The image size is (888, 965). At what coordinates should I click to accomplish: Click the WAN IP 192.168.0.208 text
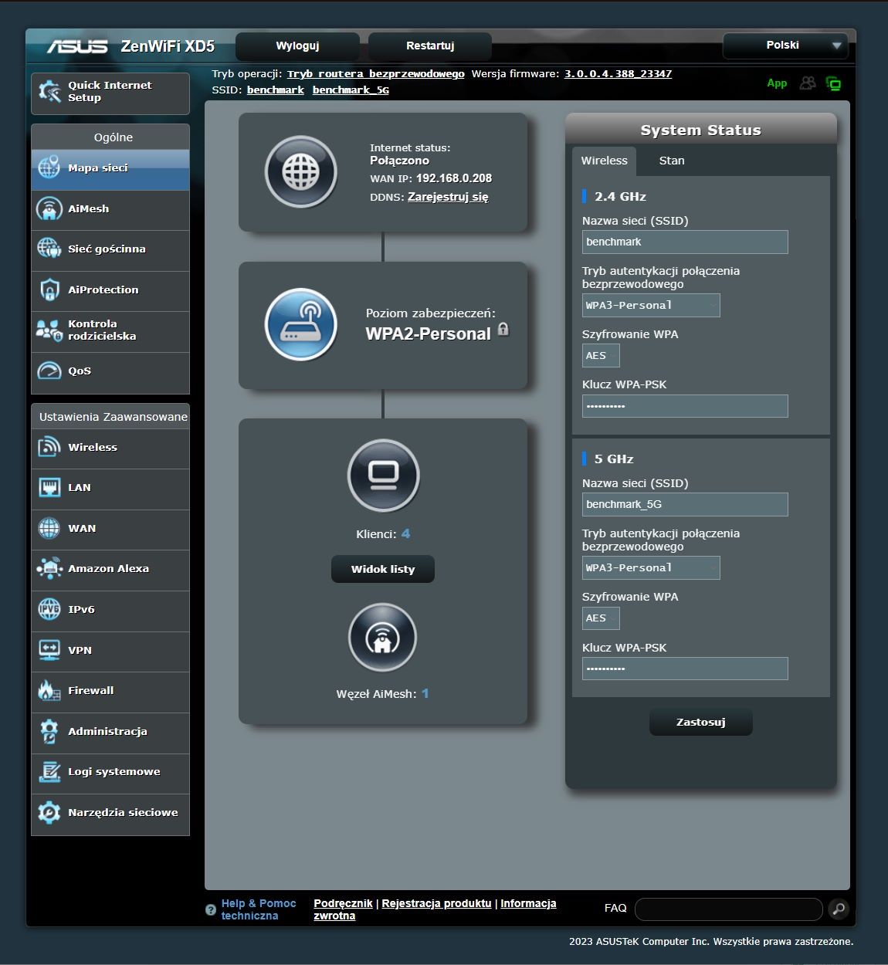click(454, 178)
